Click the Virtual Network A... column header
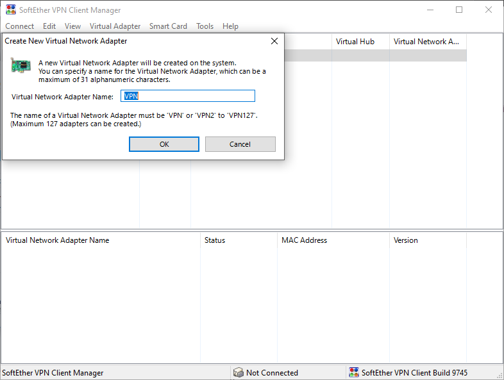Viewport: 504px width, 380px height. coord(428,42)
